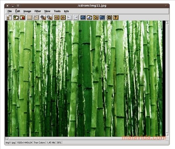Open help with the question mark icon

116,18
